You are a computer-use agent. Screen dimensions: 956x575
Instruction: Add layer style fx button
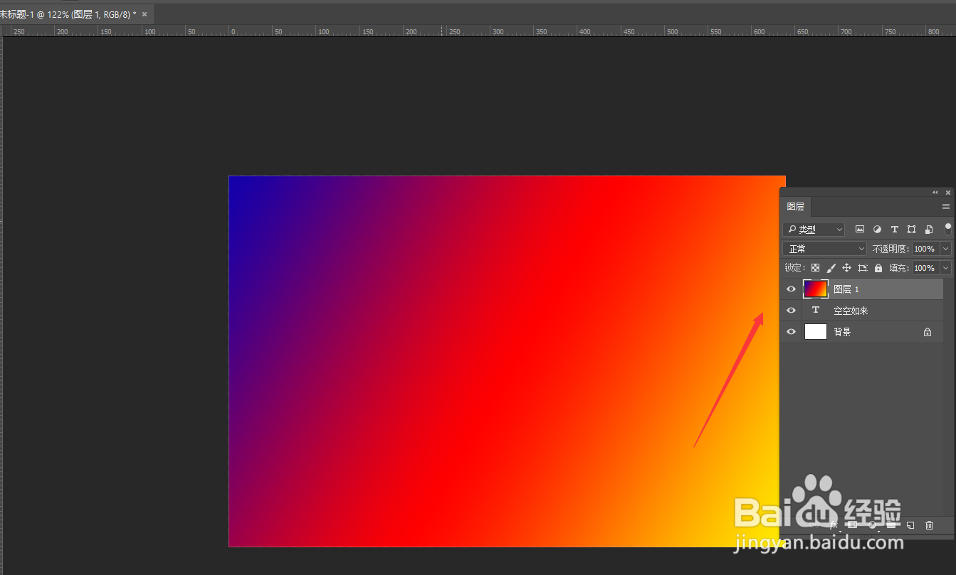tap(834, 525)
